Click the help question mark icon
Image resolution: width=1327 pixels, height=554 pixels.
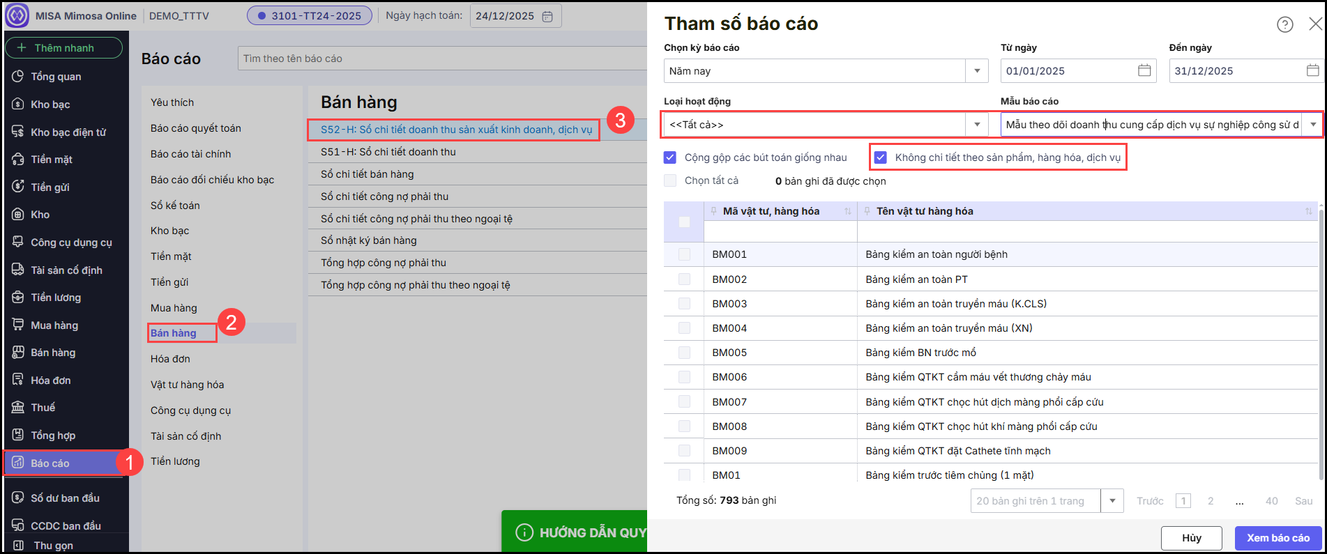tap(1284, 24)
